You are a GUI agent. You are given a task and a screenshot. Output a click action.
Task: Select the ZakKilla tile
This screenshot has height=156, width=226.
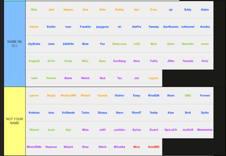(68, 44)
